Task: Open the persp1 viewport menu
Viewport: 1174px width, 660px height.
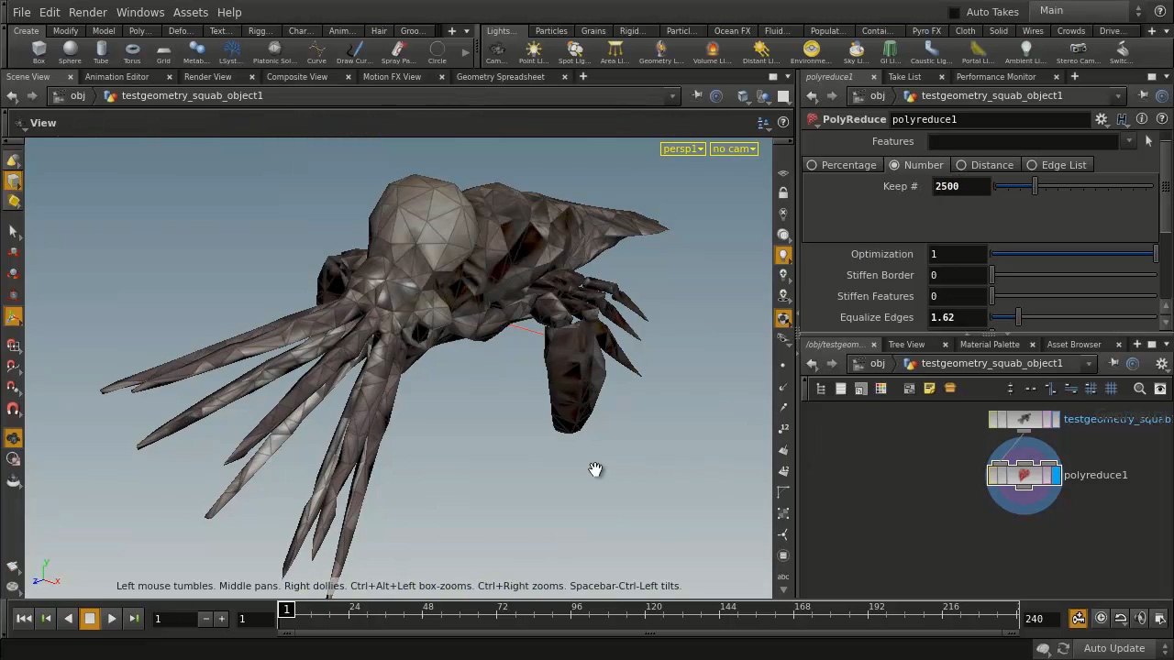Action: pos(683,148)
